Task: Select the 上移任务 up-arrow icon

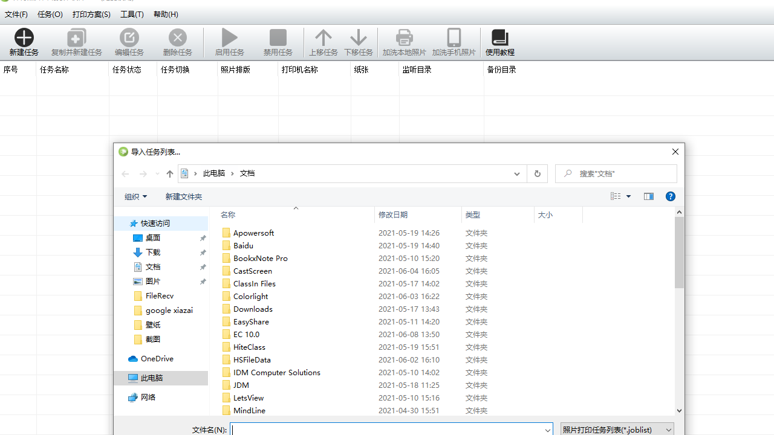Action: point(324,37)
